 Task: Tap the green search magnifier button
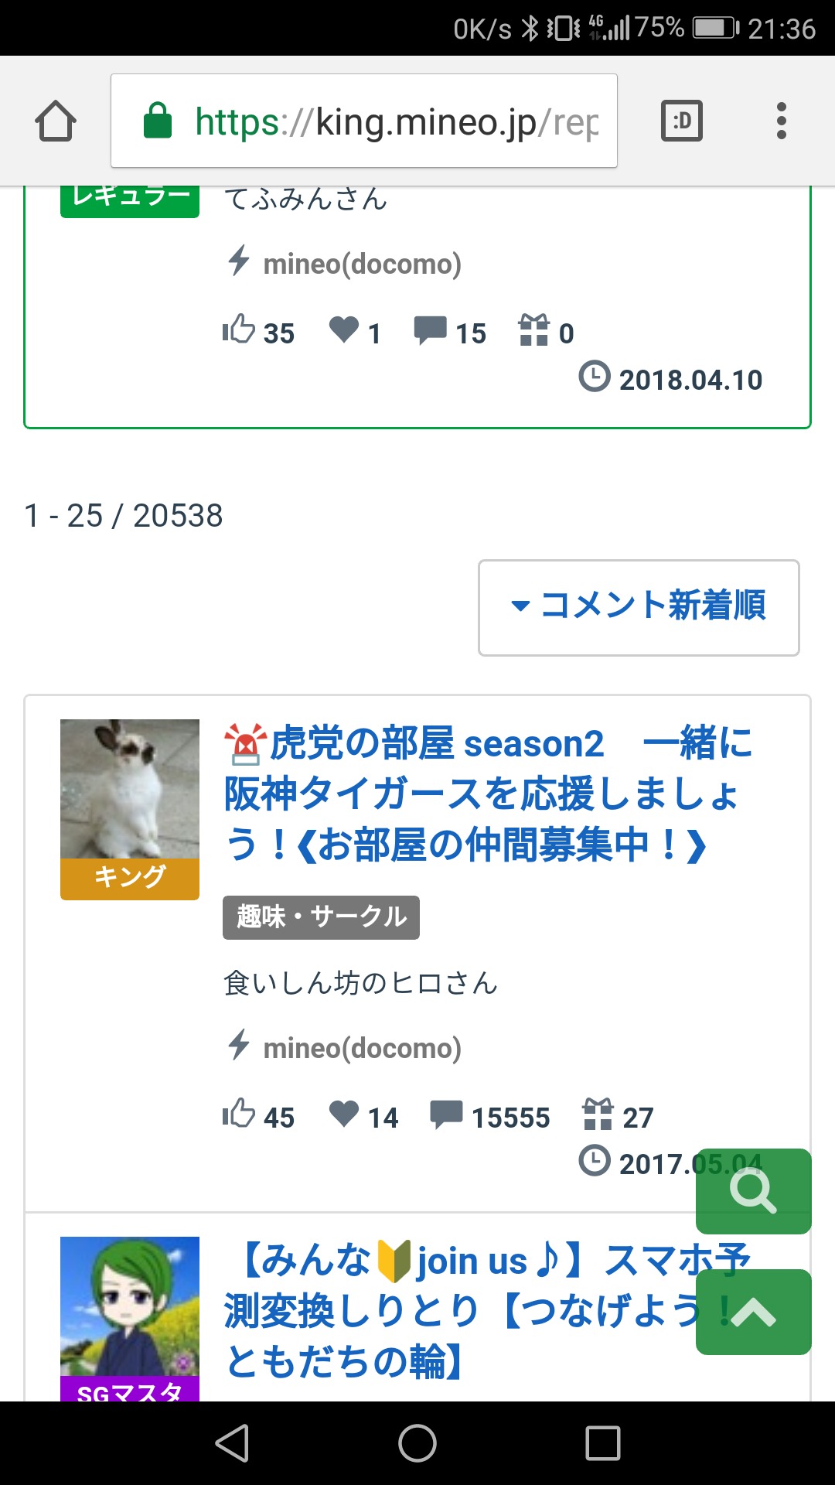pyautogui.click(x=754, y=1191)
